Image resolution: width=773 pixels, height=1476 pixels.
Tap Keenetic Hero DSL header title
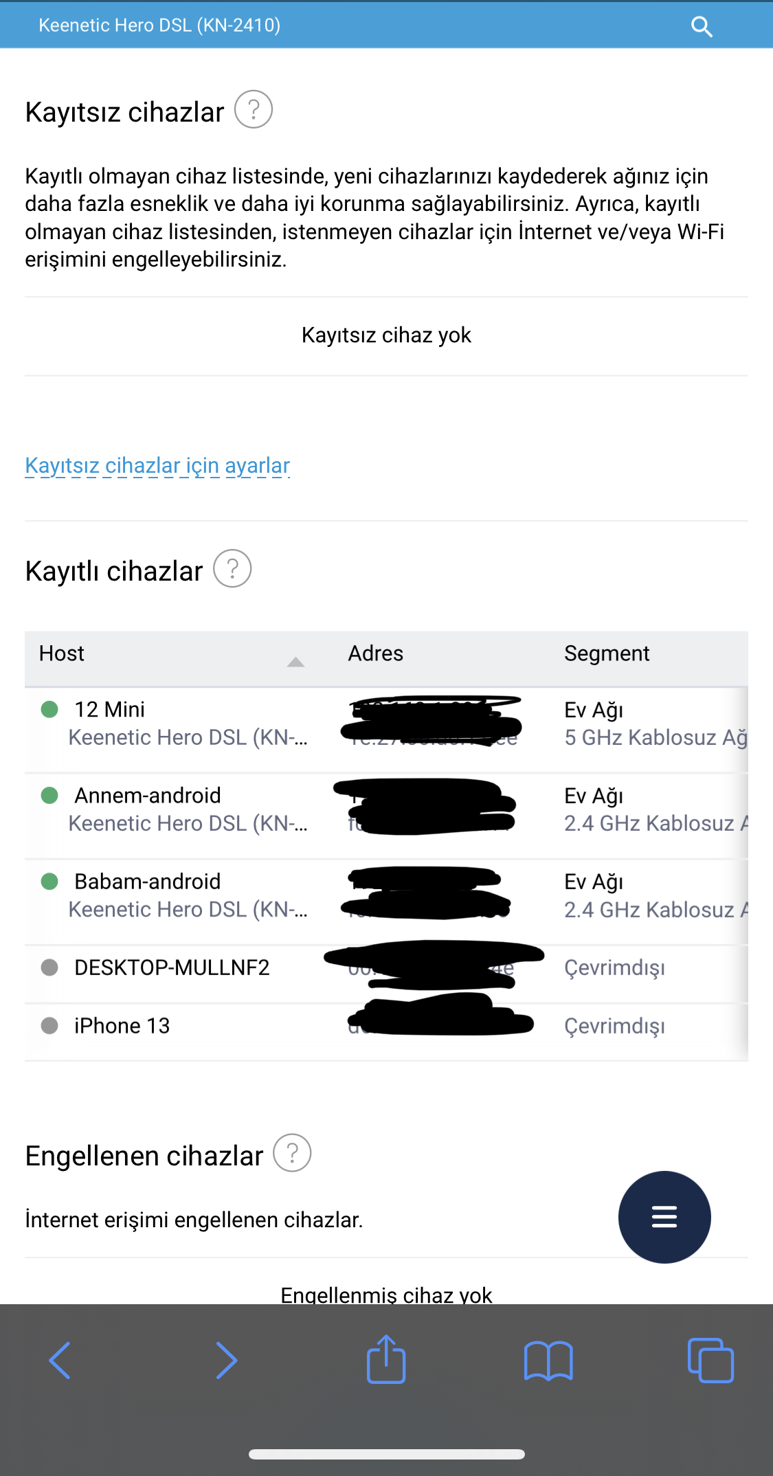[159, 25]
